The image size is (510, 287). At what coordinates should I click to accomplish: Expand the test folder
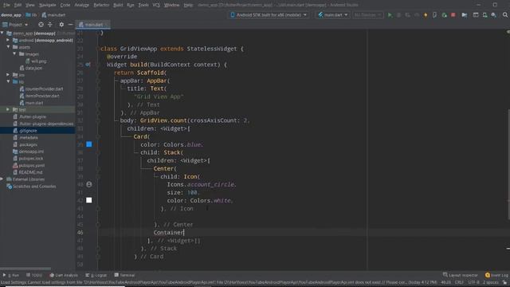(8, 109)
